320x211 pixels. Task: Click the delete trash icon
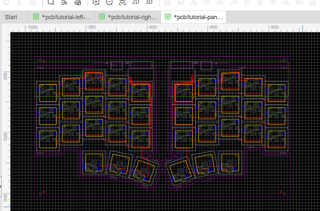point(32,2)
